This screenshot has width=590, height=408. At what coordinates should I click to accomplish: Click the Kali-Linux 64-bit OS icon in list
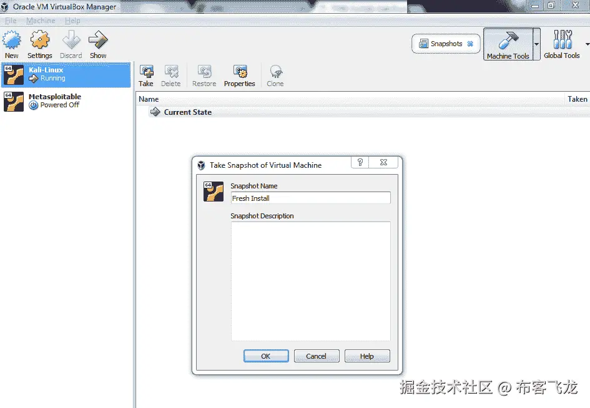(14, 75)
